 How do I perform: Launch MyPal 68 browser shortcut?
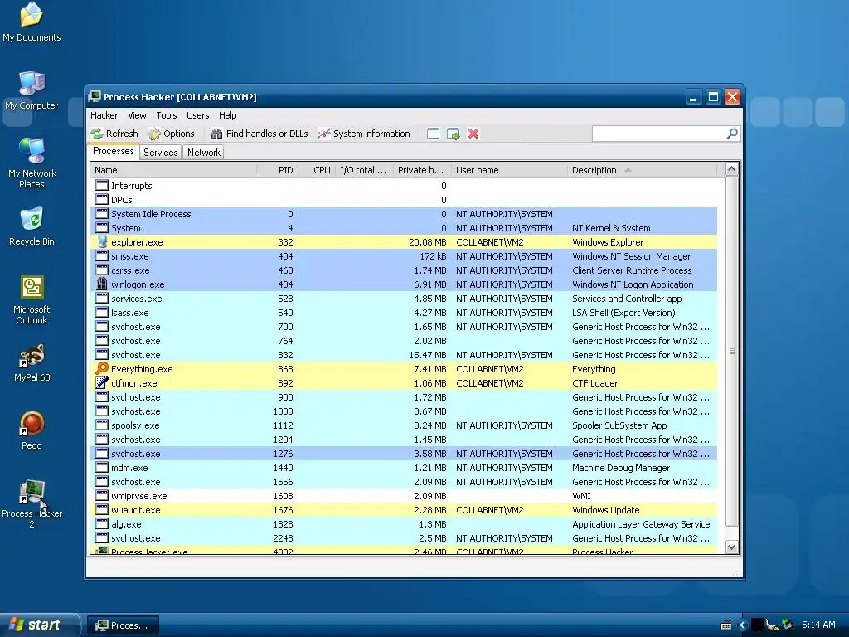coord(32,363)
